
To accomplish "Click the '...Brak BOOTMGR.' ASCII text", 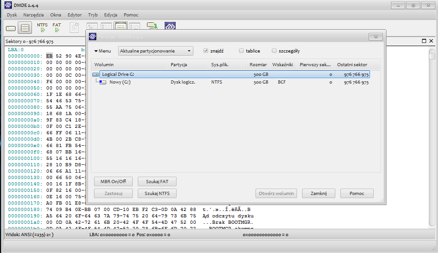I will point(228,222).
